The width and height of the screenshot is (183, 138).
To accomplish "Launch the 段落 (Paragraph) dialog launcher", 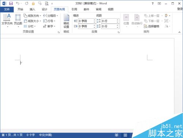I will [x=119, y=32].
